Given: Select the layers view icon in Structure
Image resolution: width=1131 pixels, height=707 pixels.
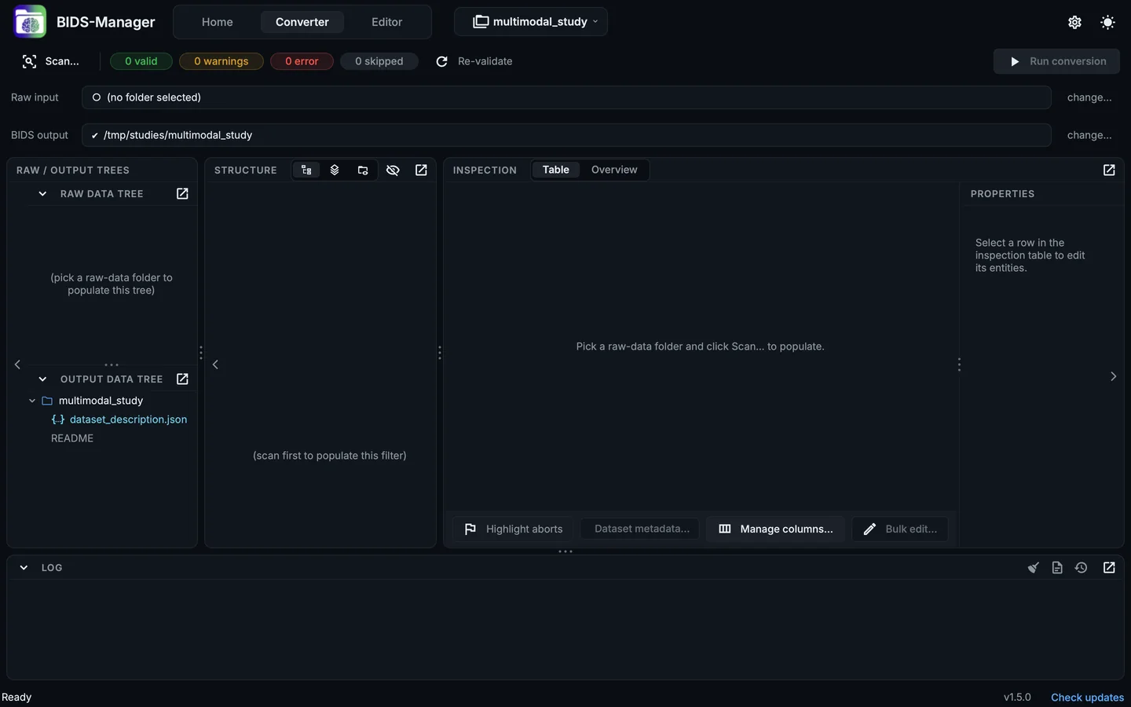Looking at the screenshot, I should point(335,170).
